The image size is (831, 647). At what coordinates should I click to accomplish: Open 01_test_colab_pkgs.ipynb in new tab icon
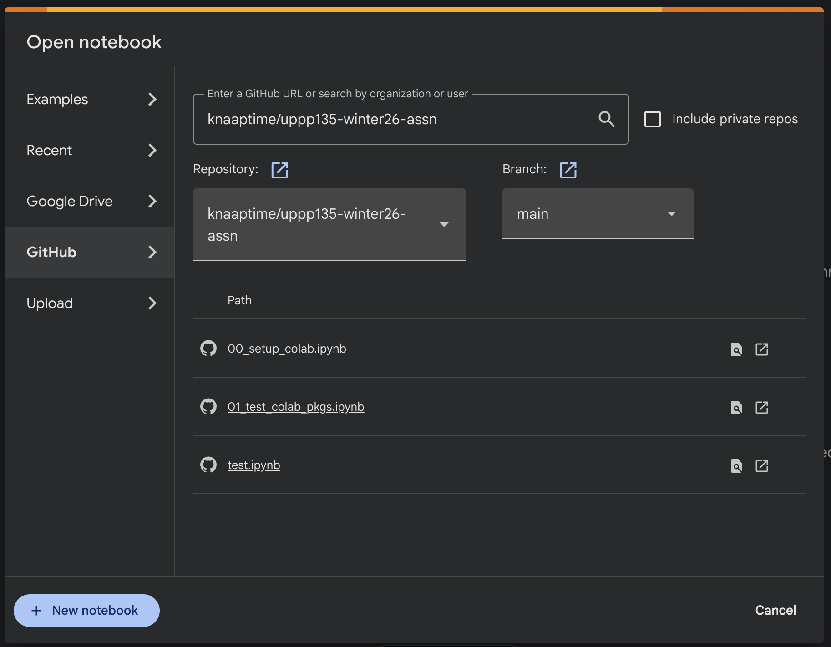pyautogui.click(x=762, y=408)
